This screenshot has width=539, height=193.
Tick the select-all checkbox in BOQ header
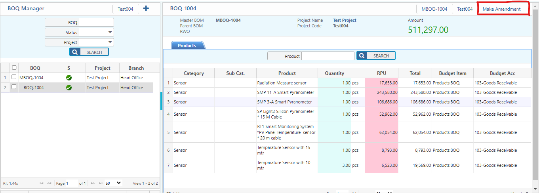point(14,68)
